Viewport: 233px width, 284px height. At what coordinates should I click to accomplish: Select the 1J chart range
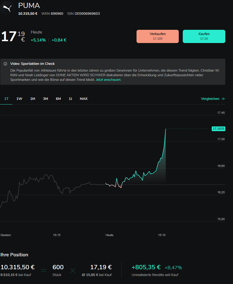[70, 99]
